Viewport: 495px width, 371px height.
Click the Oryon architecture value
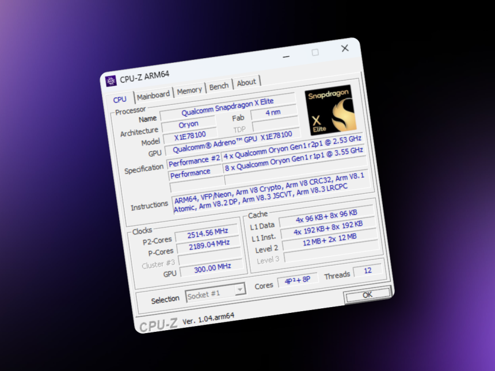tap(188, 124)
